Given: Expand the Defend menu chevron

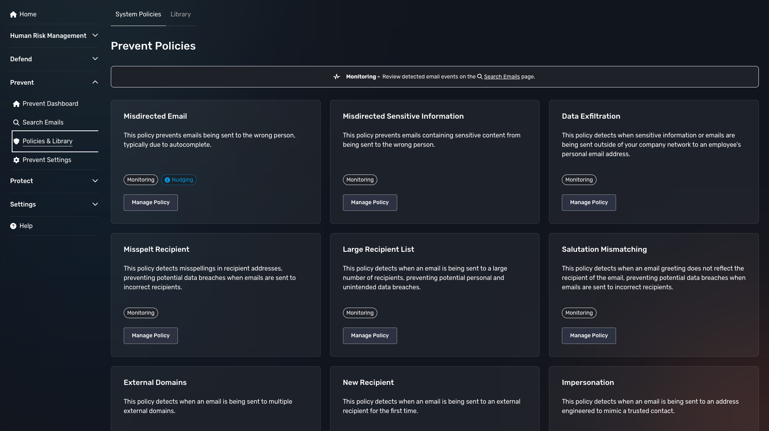Looking at the screenshot, I should (x=95, y=59).
